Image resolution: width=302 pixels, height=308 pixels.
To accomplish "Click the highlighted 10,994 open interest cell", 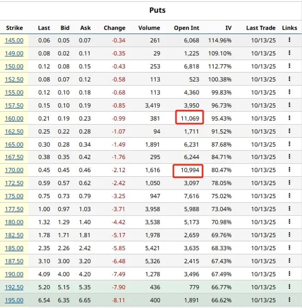I will (x=189, y=170).
